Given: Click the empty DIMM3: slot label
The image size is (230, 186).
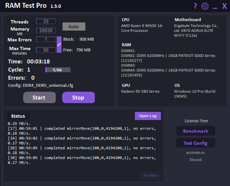Looking at the screenshot, I should pos(128,65).
